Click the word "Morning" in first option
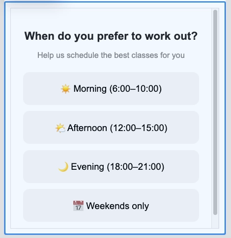Image resolution: width=231 pixels, height=238 pixels. click(90, 89)
